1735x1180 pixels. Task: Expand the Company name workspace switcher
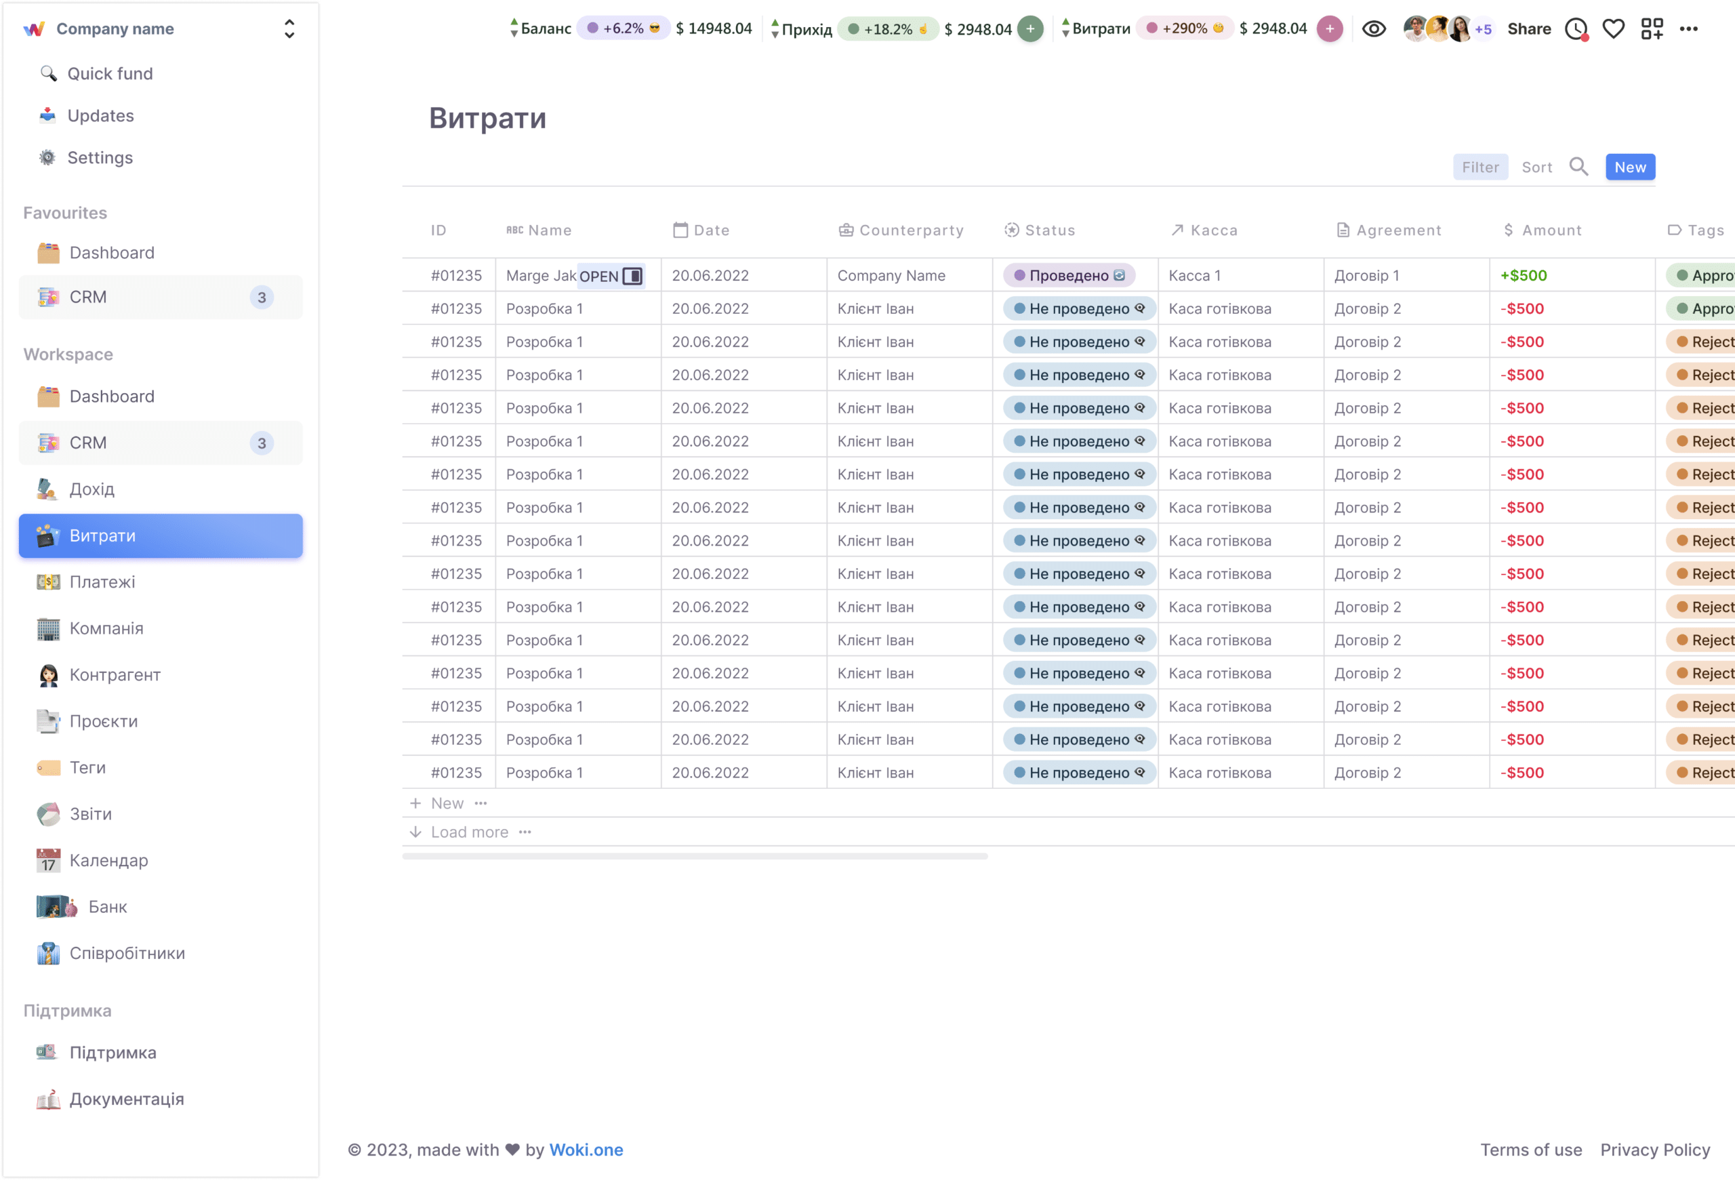coord(289,29)
